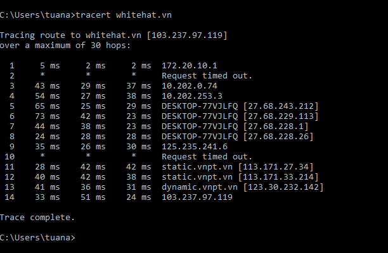Click the hop 7 address 27.68.228.1
The height and width of the screenshot is (253, 388).
point(276,126)
